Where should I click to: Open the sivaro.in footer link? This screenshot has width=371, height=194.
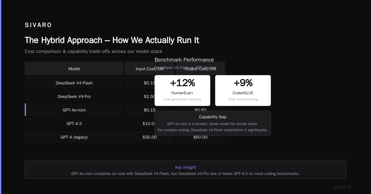click(343, 187)
